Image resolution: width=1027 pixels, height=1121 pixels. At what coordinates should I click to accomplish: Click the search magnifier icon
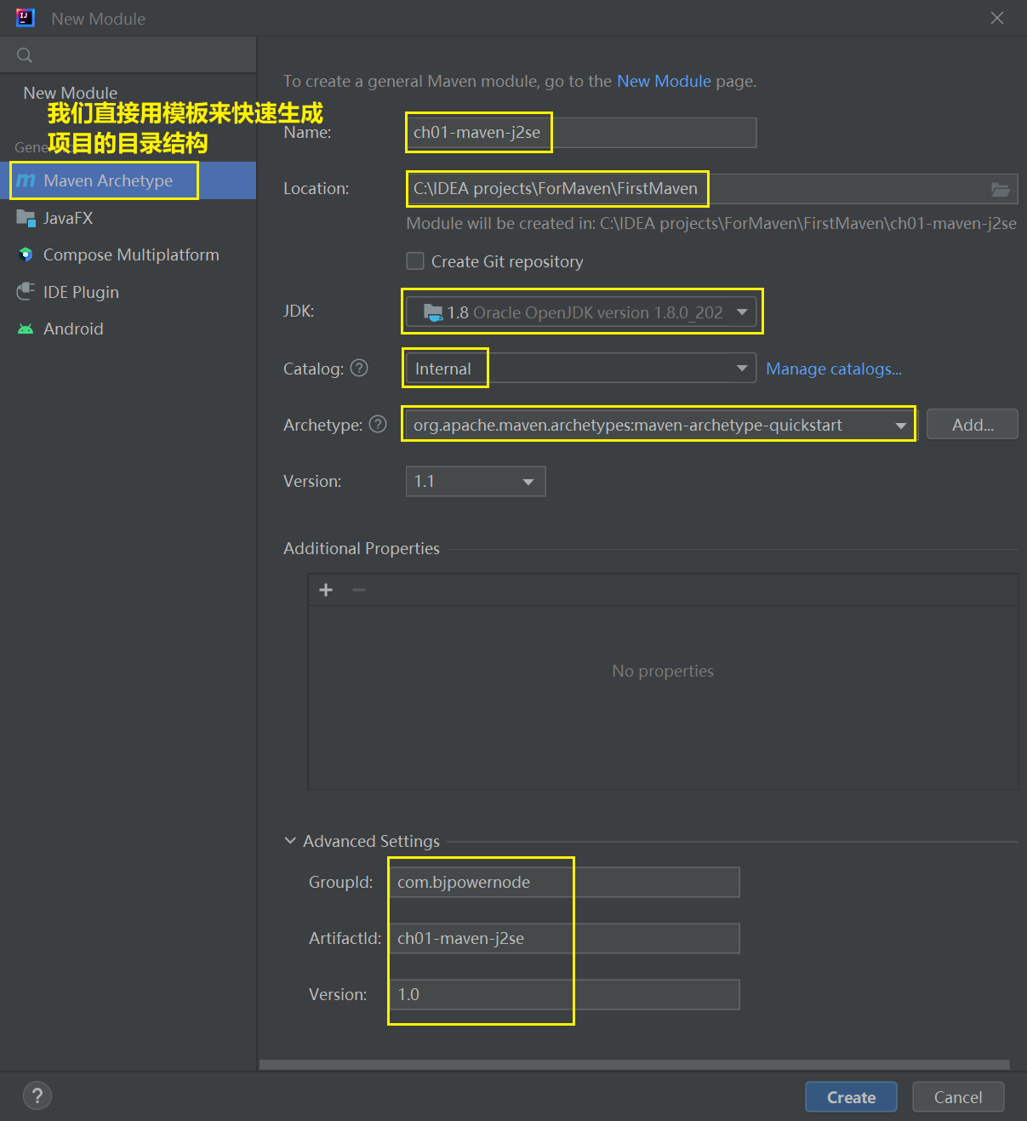[25, 55]
